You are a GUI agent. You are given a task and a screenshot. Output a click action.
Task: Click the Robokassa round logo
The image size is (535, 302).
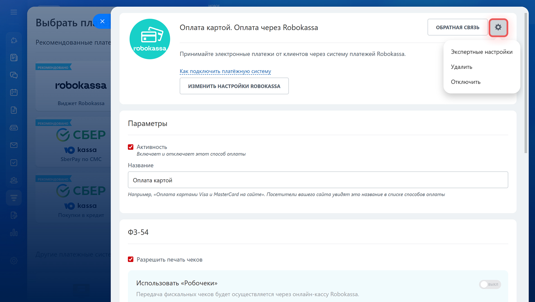click(150, 39)
